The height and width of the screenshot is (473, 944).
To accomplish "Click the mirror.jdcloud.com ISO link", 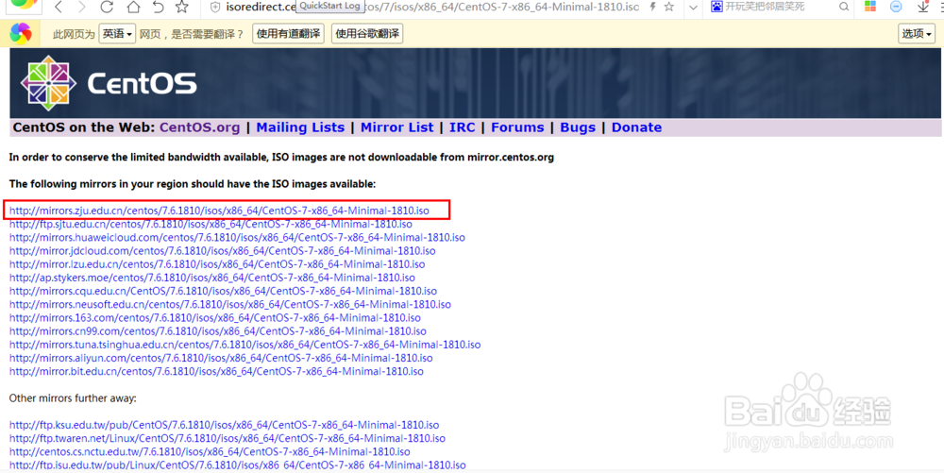I will pyautogui.click(x=222, y=250).
